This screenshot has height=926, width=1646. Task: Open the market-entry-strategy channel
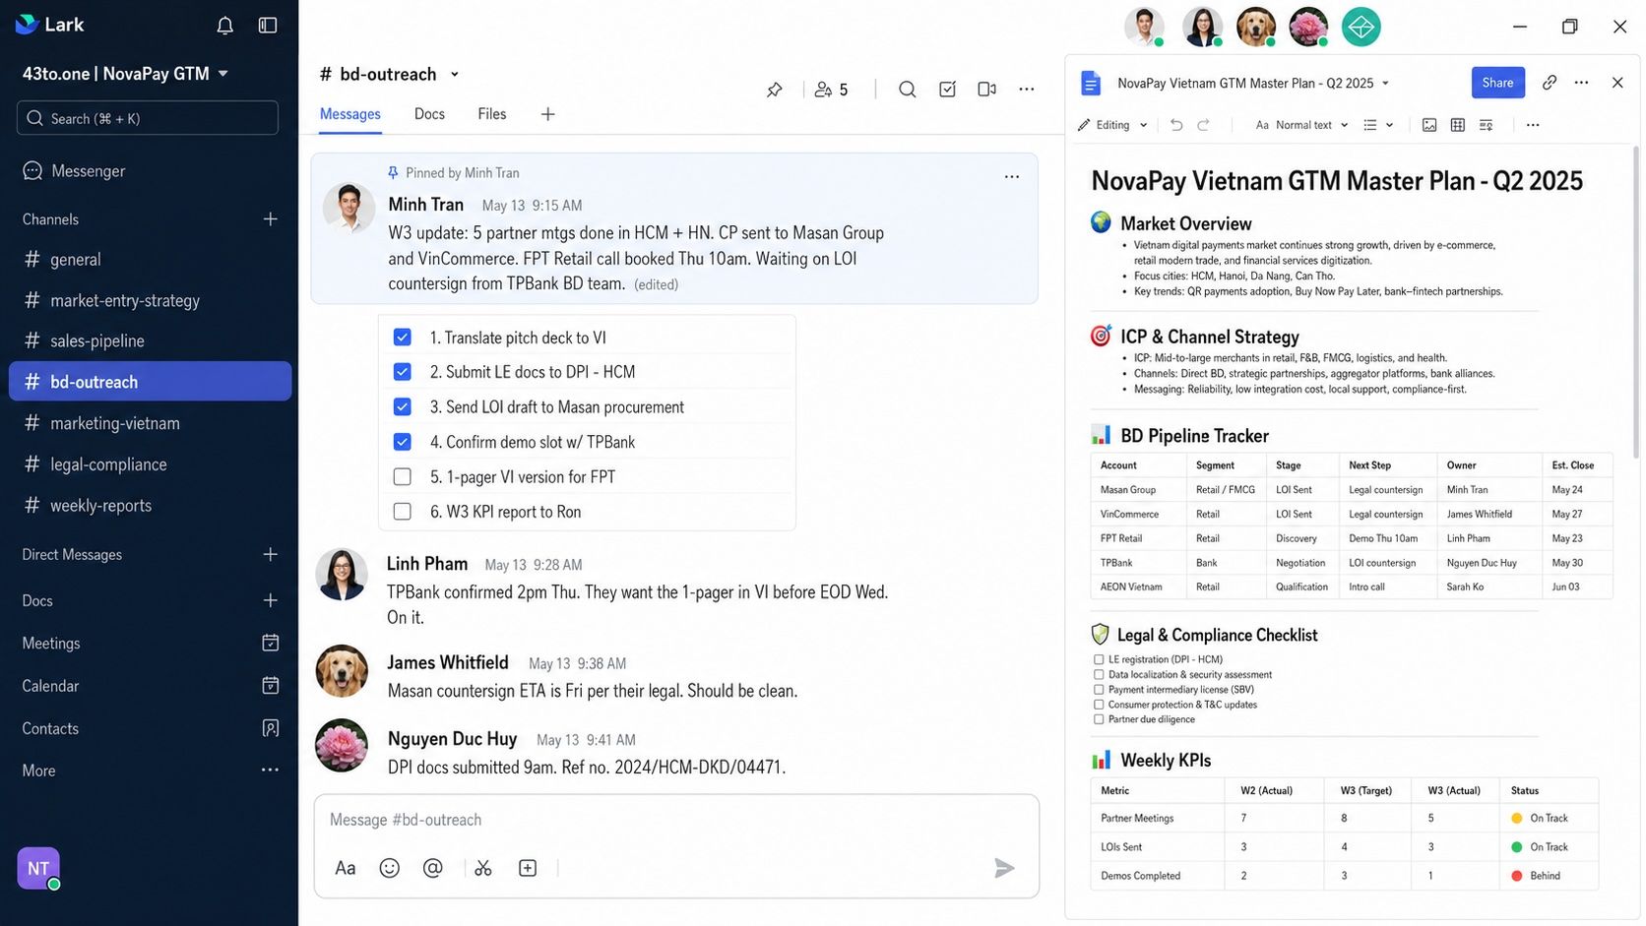click(151, 301)
